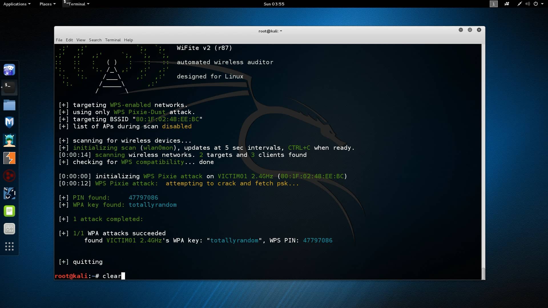548x308 pixels.
Task: Open the Search menu in the terminal window
Action: point(95,40)
